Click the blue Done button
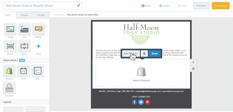Image resolution: width=233 pixels, height=112 pixels. point(155,54)
